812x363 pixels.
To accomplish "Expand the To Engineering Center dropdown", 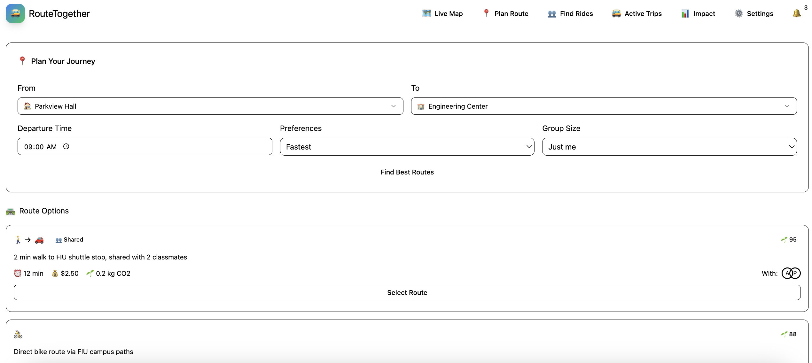I will click(x=604, y=106).
